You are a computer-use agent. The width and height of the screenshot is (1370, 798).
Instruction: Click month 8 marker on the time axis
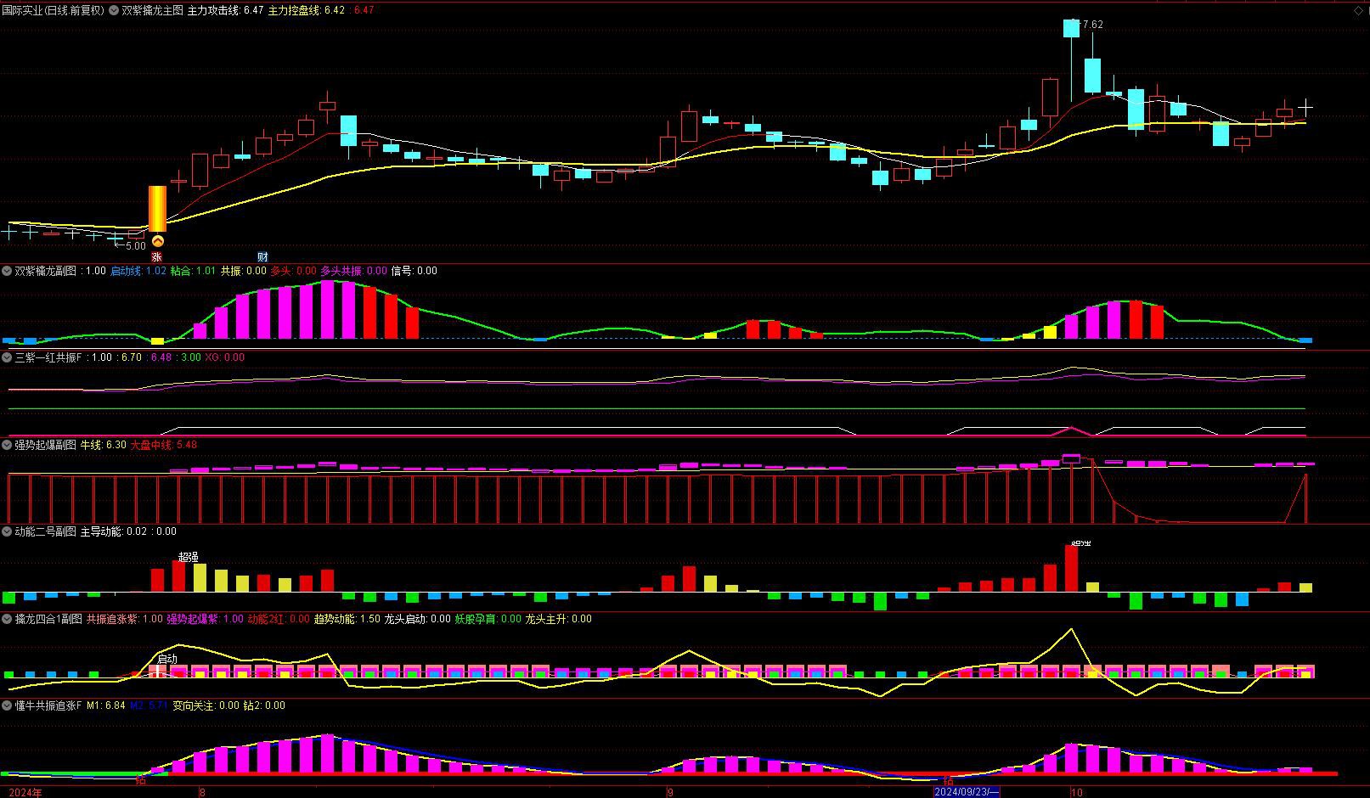(202, 792)
